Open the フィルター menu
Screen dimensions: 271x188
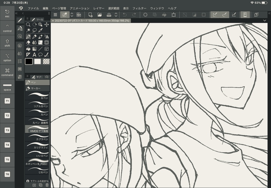[139, 8]
